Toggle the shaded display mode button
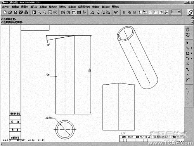The width and height of the screenshot is (194, 146). click(79, 12)
